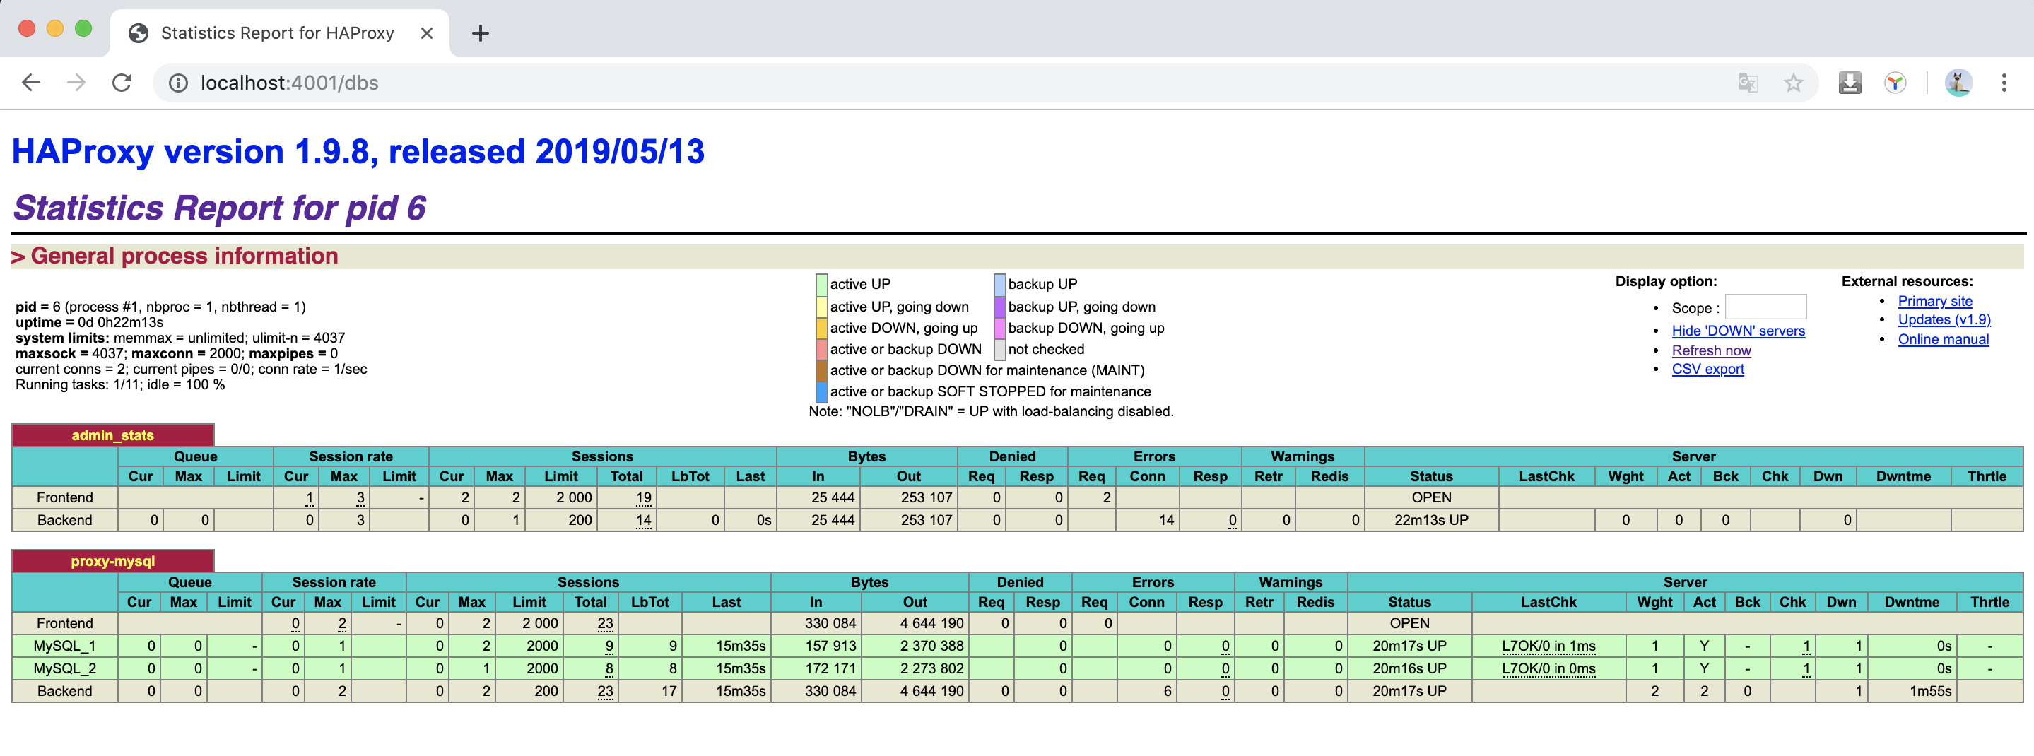Open the Online manual link
The height and width of the screenshot is (756, 2034).
(x=1944, y=338)
